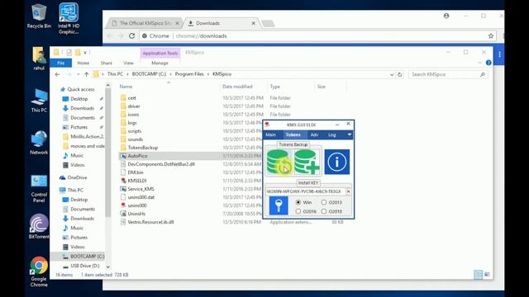Click the Explorer back arrow
The width and height of the screenshot is (529, 297).
[x=57, y=74]
